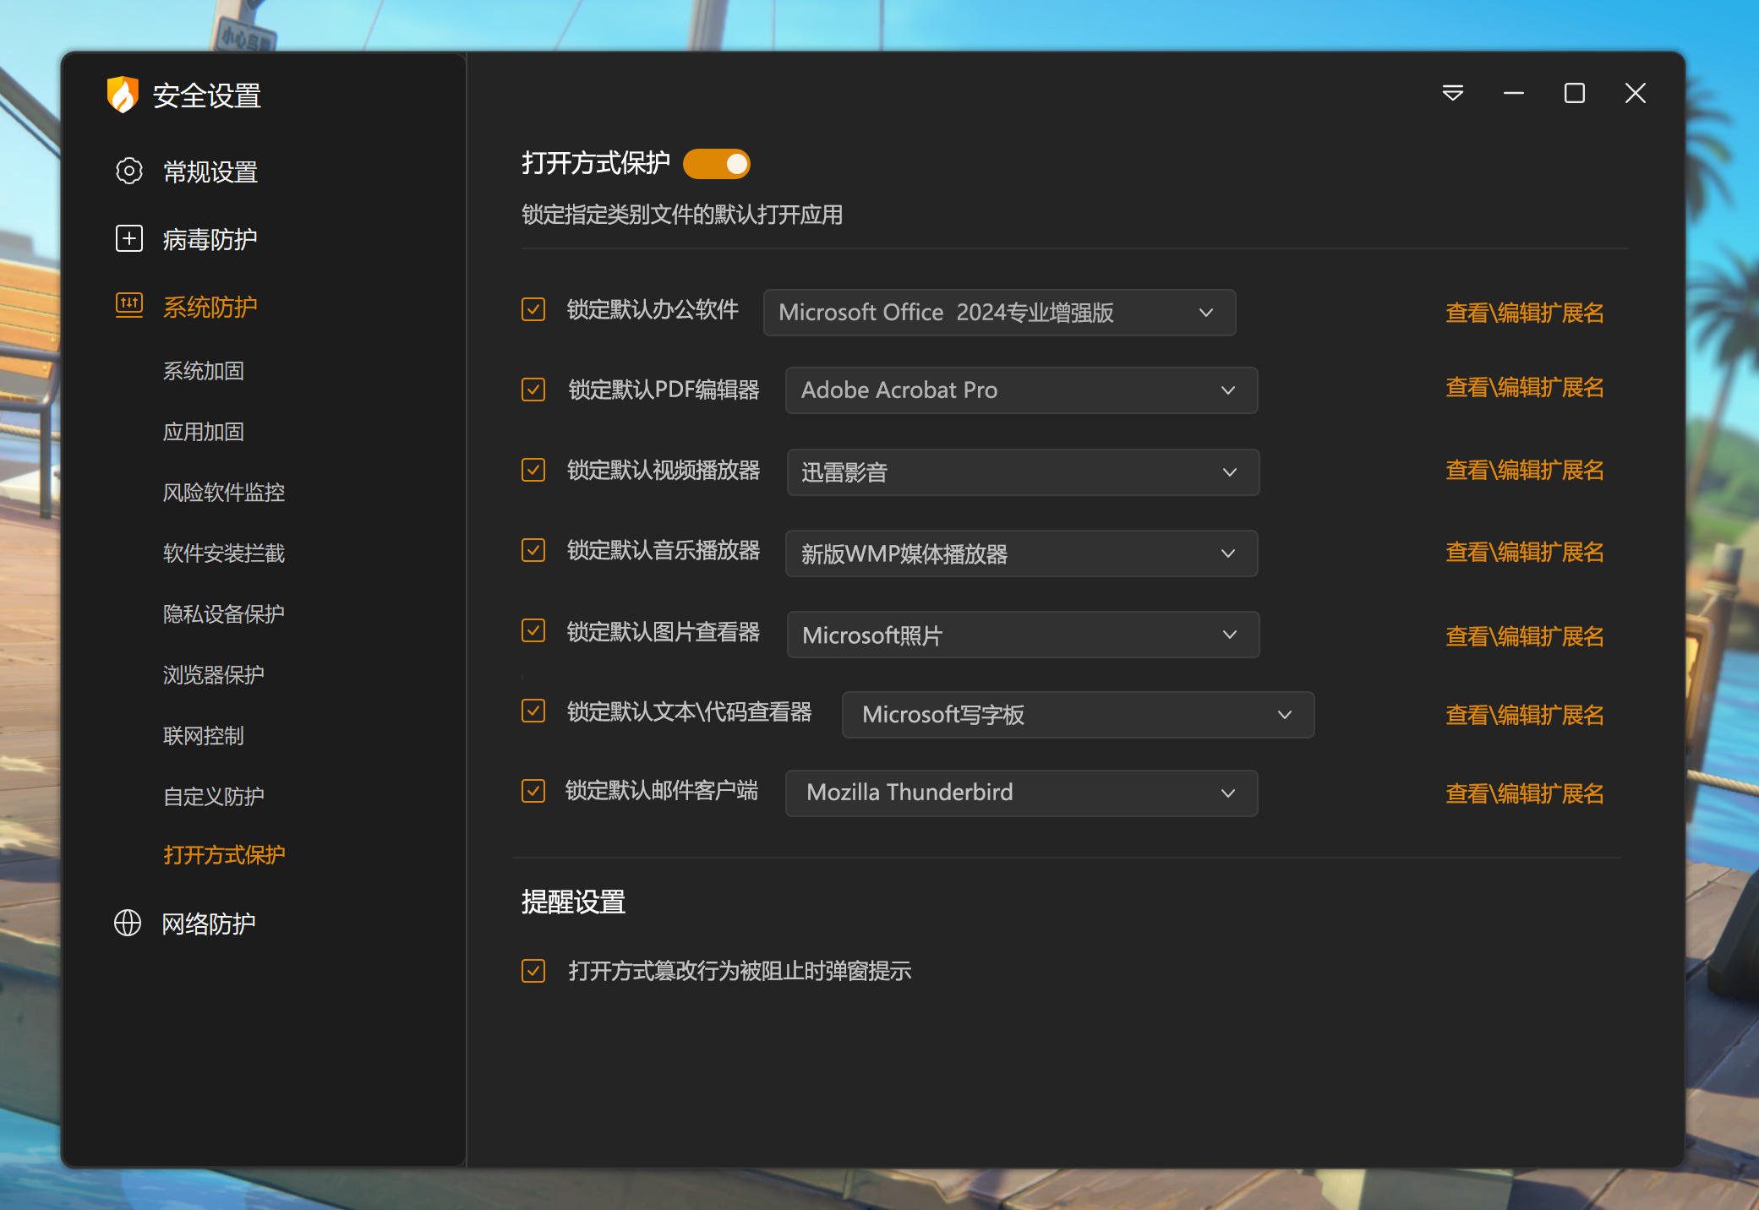Open the Adobe Acrobat Pro dropdown
Viewport: 1759px width, 1210px height.
click(1021, 390)
